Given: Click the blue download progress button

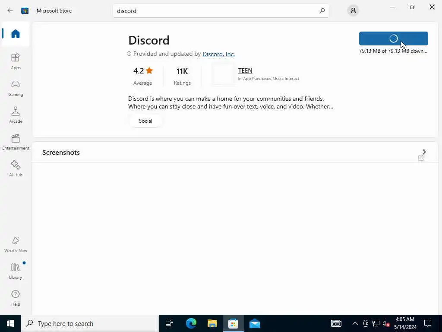Looking at the screenshot, I should [x=394, y=38].
